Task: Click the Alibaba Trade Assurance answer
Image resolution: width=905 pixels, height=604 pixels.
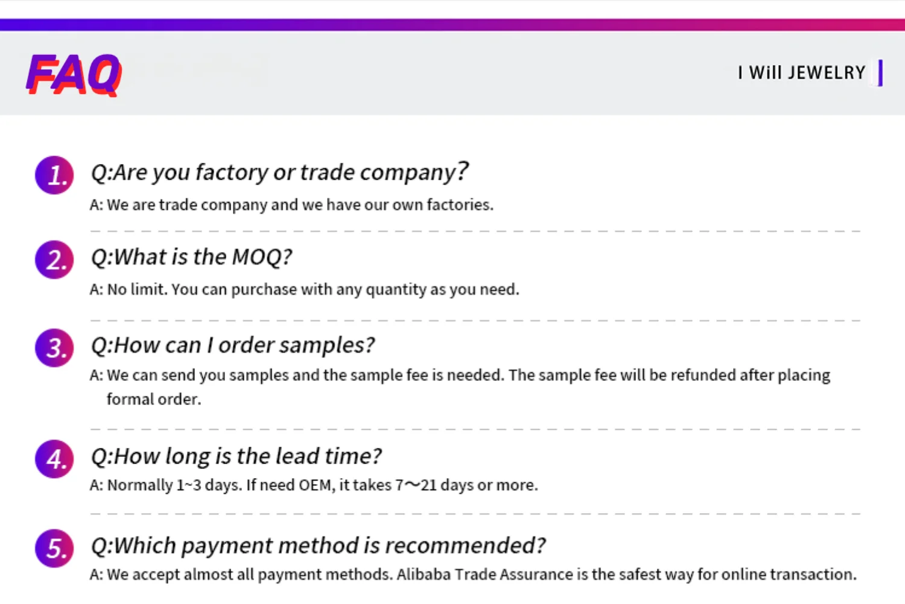Action: pos(473,574)
